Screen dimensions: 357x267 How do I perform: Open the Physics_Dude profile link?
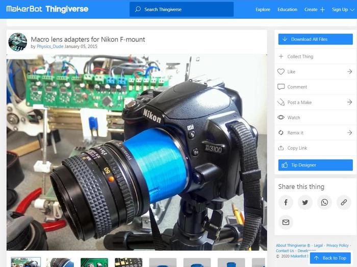click(50, 46)
